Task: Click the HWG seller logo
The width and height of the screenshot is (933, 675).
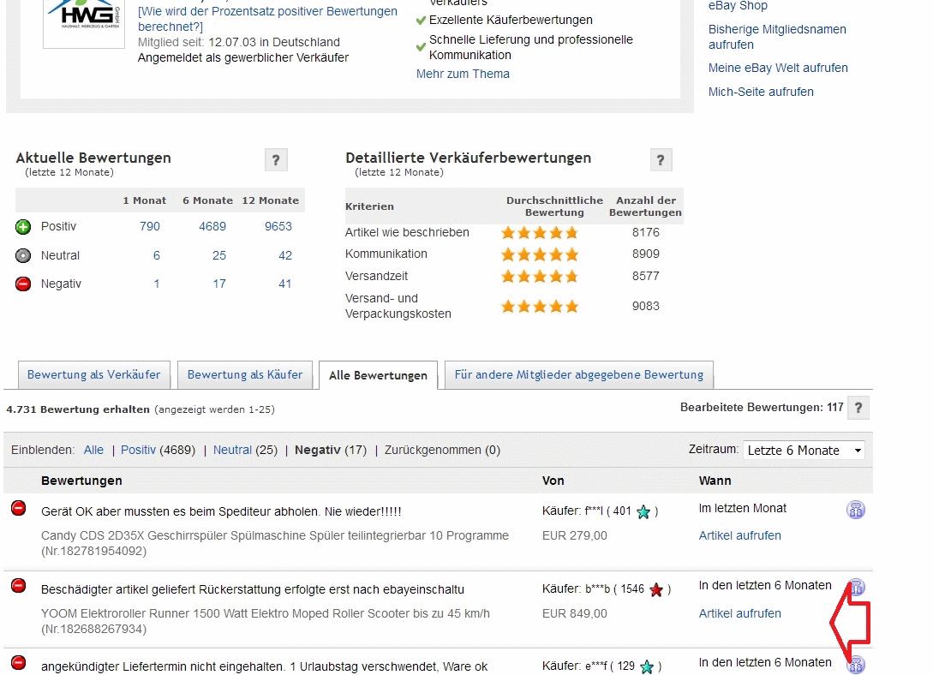Action: click(x=84, y=21)
